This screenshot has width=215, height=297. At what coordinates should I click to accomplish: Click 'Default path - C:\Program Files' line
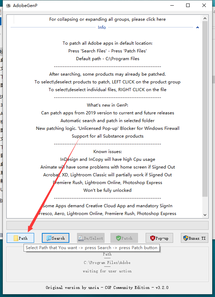[108, 59]
